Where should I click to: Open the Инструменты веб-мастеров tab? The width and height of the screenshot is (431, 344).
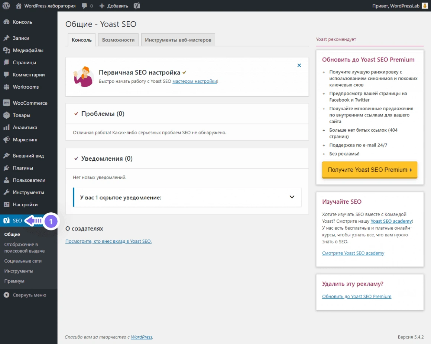pos(178,40)
